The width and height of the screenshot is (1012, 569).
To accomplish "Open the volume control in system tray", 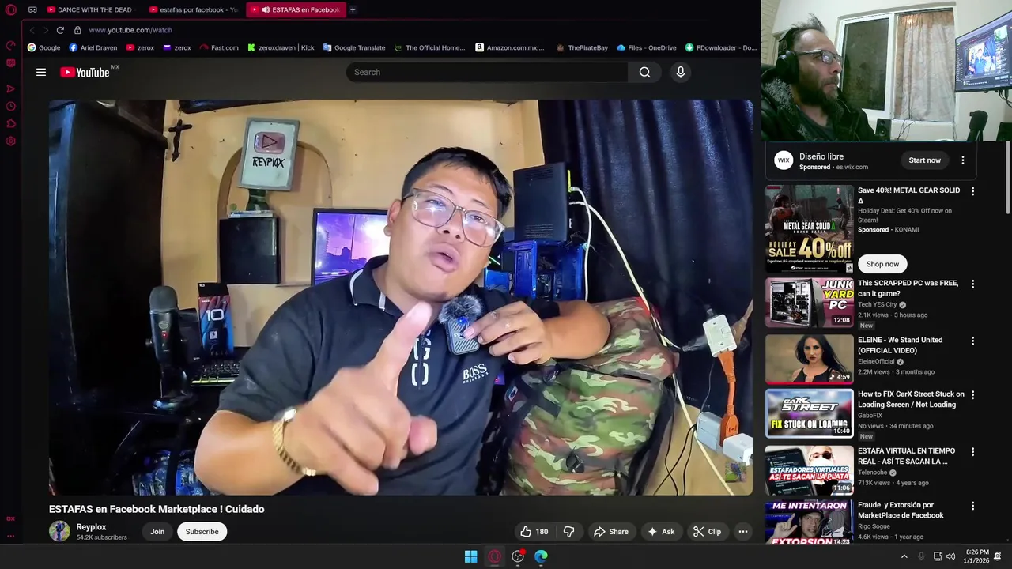I will [x=950, y=556].
